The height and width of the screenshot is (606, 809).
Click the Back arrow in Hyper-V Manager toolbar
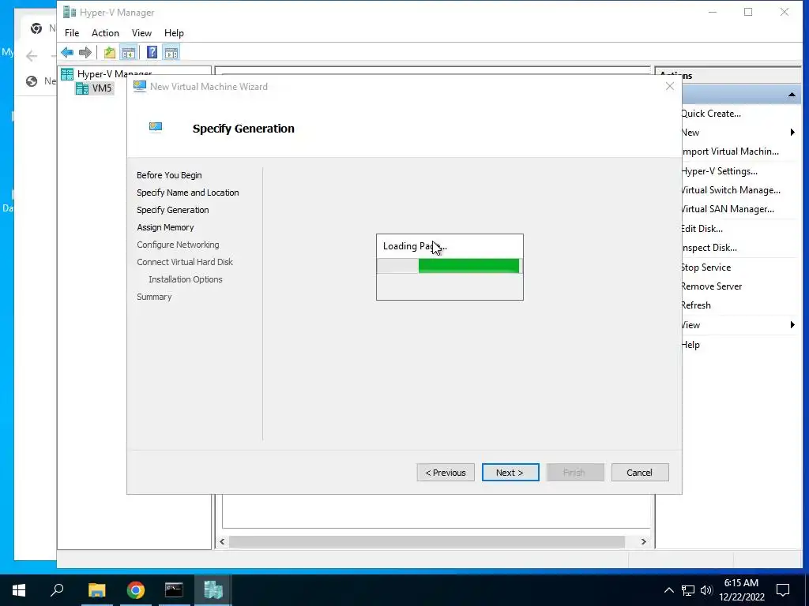(67, 52)
